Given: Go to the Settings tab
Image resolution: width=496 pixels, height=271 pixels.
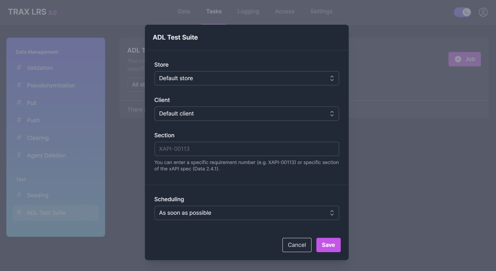Looking at the screenshot, I should point(321,11).
